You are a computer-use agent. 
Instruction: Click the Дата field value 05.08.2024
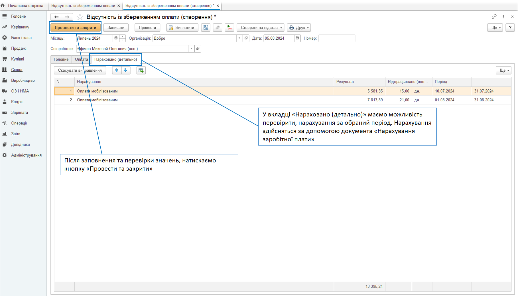(279, 38)
